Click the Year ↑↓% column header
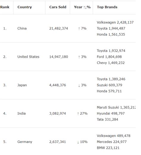The width and height of the screenshot is (141, 155). click(82, 7)
